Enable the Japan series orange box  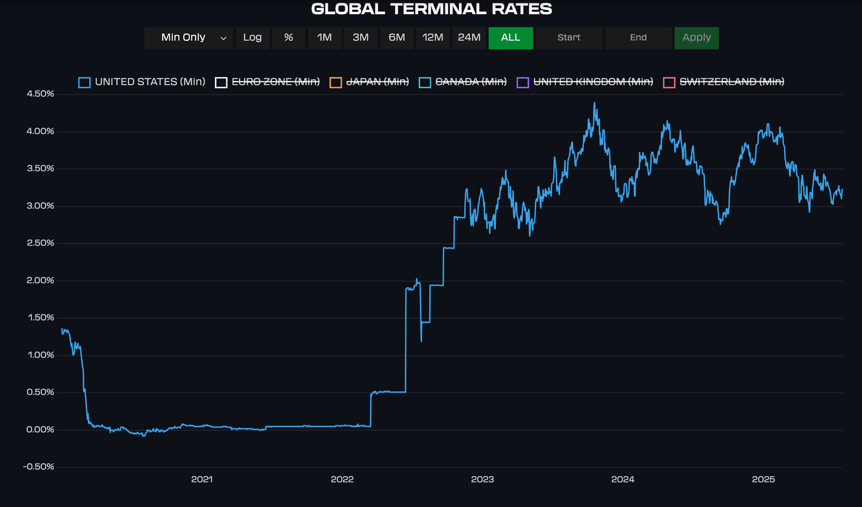coord(335,83)
